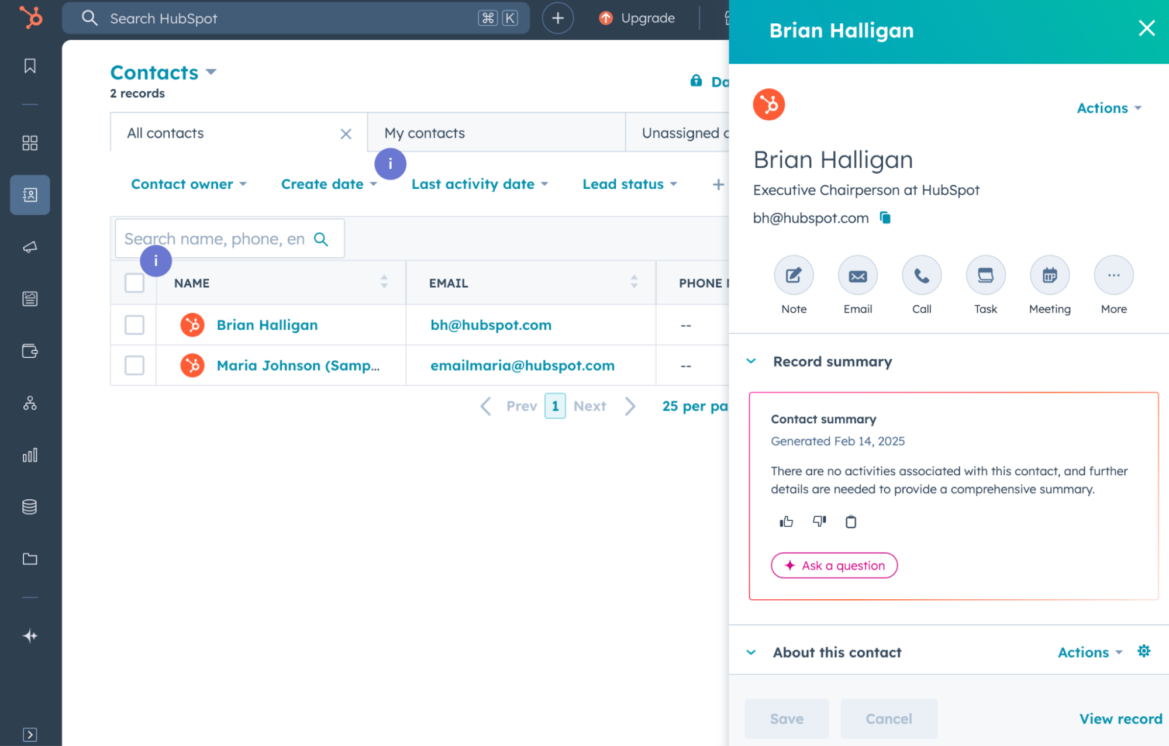Click the Upgrade button
This screenshot has width=1169, height=746.
point(636,18)
